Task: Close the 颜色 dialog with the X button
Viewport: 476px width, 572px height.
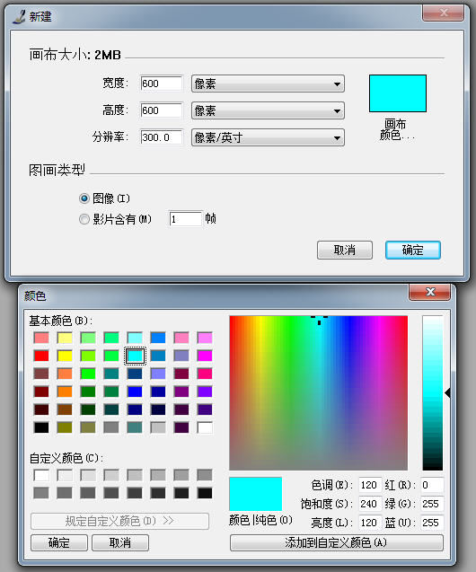Action: pyautogui.click(x=430, y=292)
